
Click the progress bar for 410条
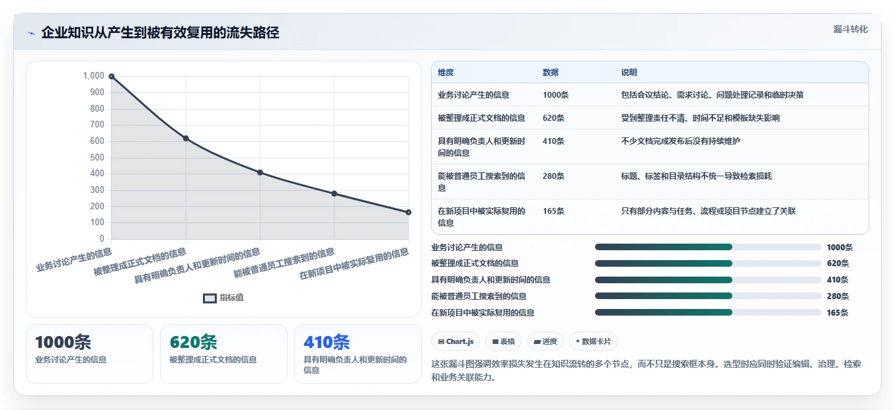point(708,280)
